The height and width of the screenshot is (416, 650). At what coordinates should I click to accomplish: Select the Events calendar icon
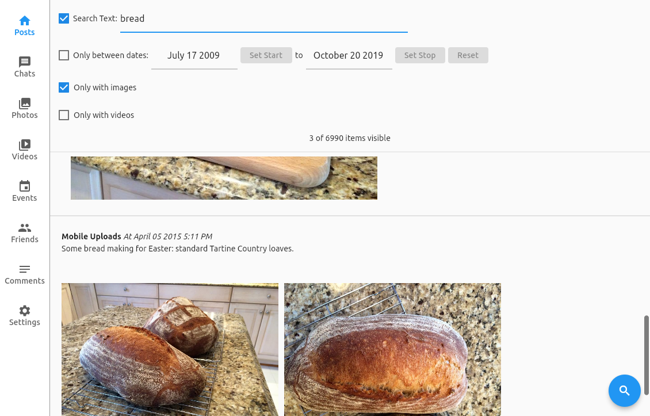25,186
